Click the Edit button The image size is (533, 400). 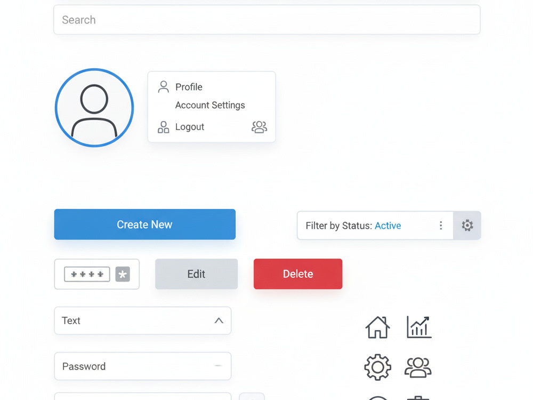pyautogui.click(x=197, y=274)
